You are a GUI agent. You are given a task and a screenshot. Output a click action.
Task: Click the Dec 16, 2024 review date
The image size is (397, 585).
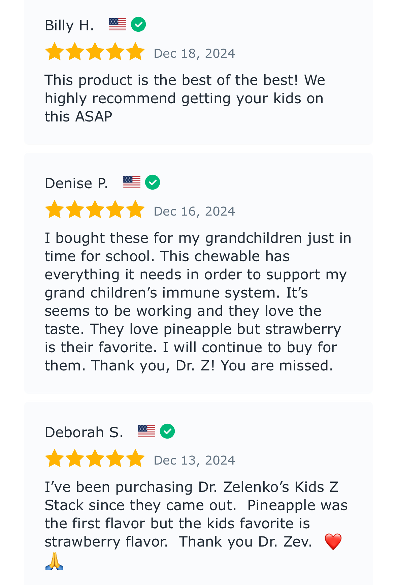click(194, 211)
